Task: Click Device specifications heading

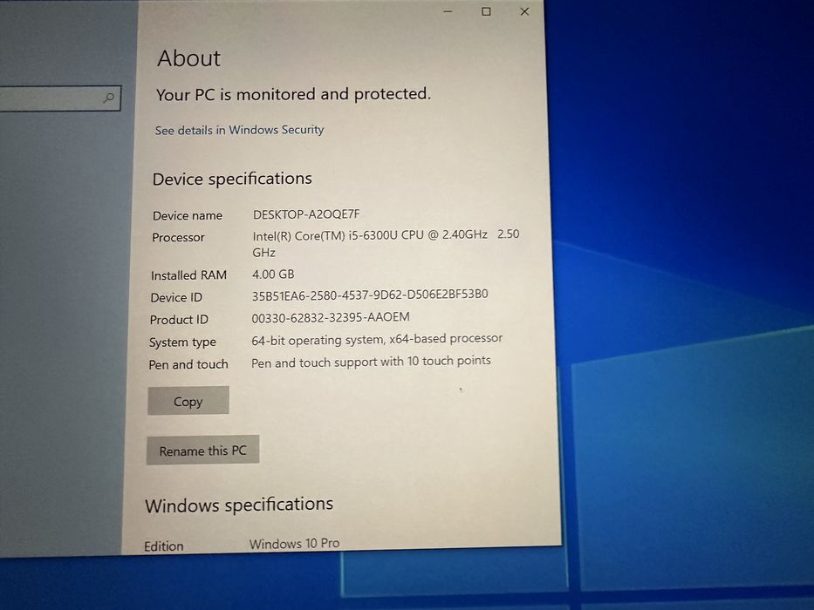Action: click(232, 179)
